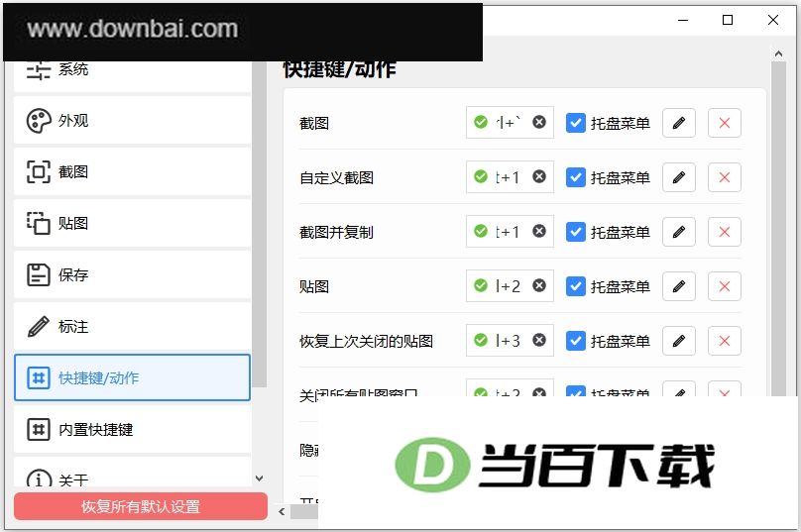The image size is (801, 532).
Task: Delete the 贴图 action row
Action: (x=725, y=286)
